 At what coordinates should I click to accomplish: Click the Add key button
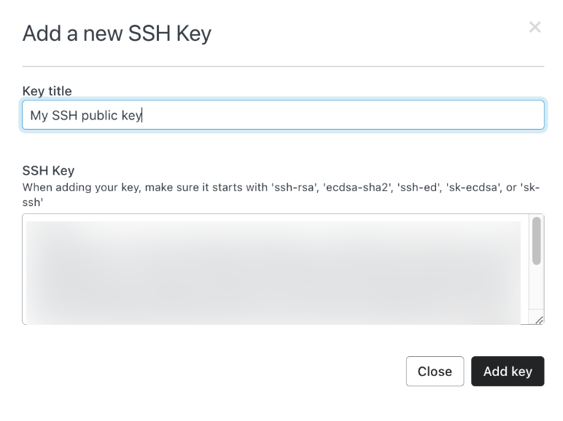(x=508, y=371)
